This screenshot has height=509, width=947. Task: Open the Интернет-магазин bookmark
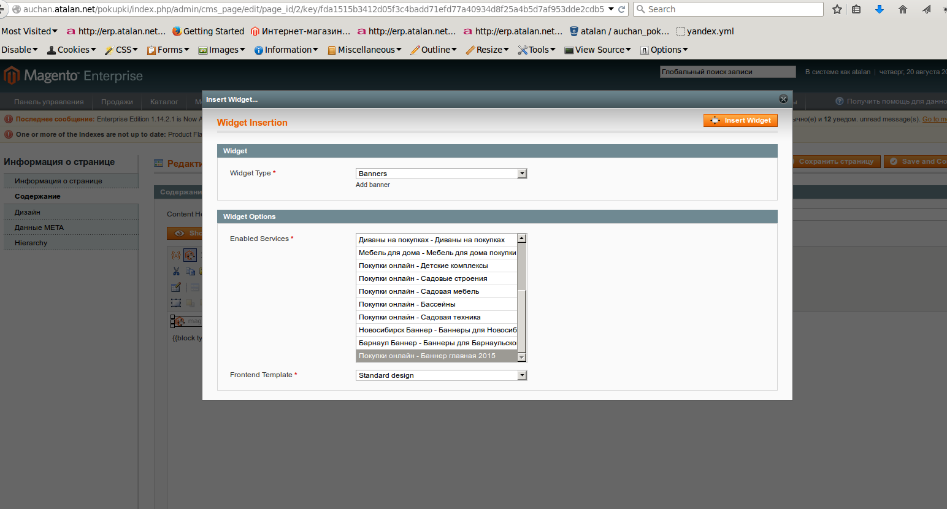click(301, 31)
